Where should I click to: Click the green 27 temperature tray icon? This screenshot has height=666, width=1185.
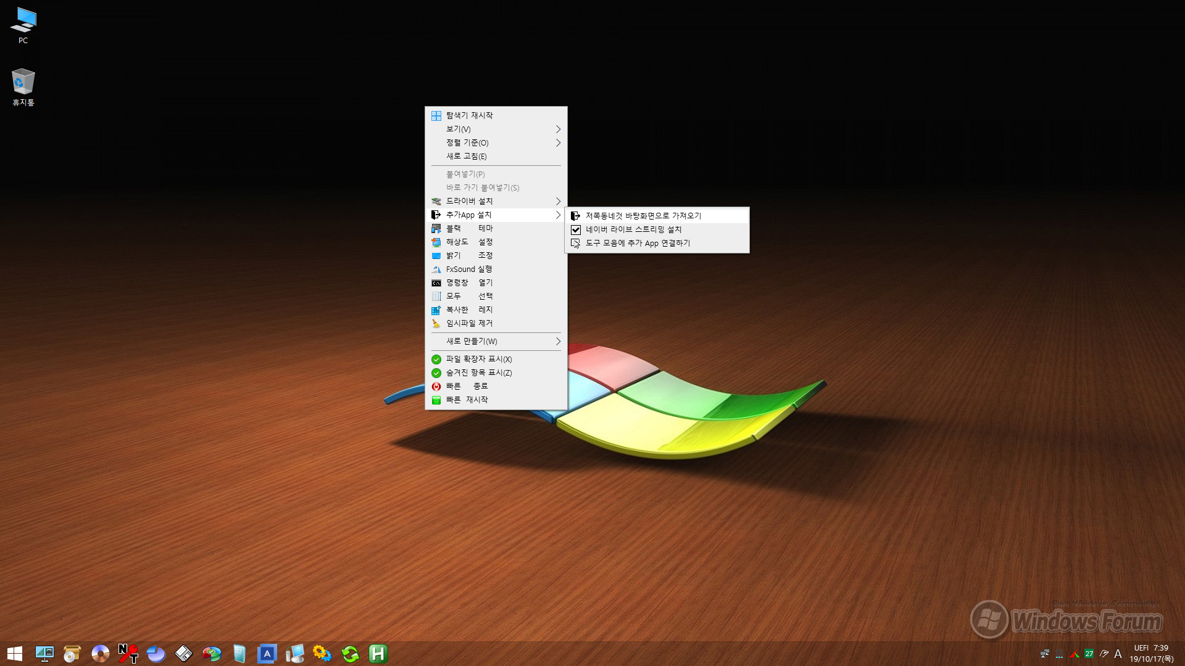(1089, 654)
